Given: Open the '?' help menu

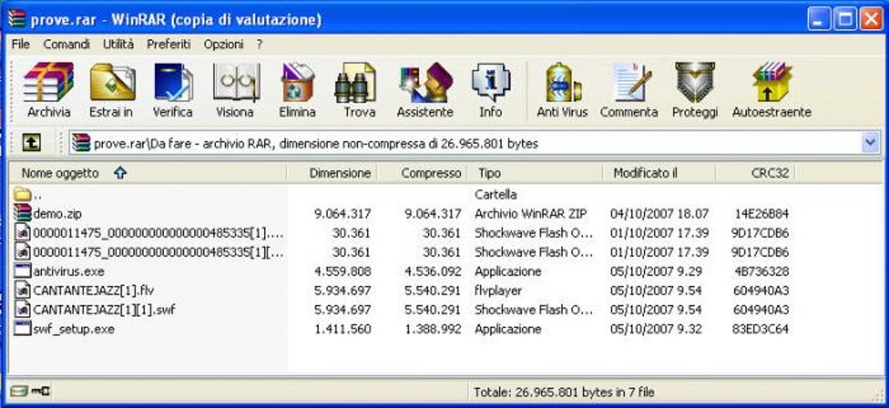Looking at the screenshot, I should [259, 44].
